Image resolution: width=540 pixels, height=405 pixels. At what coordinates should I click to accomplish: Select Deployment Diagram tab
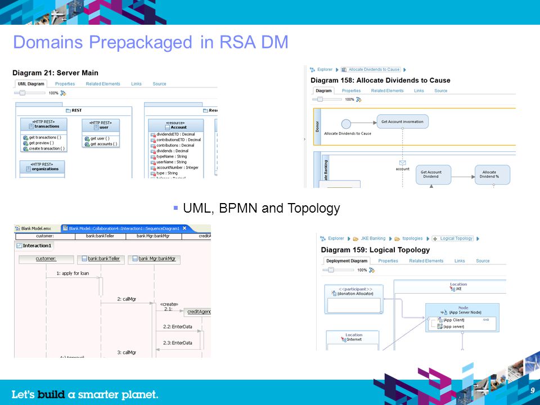coord(347,260)
